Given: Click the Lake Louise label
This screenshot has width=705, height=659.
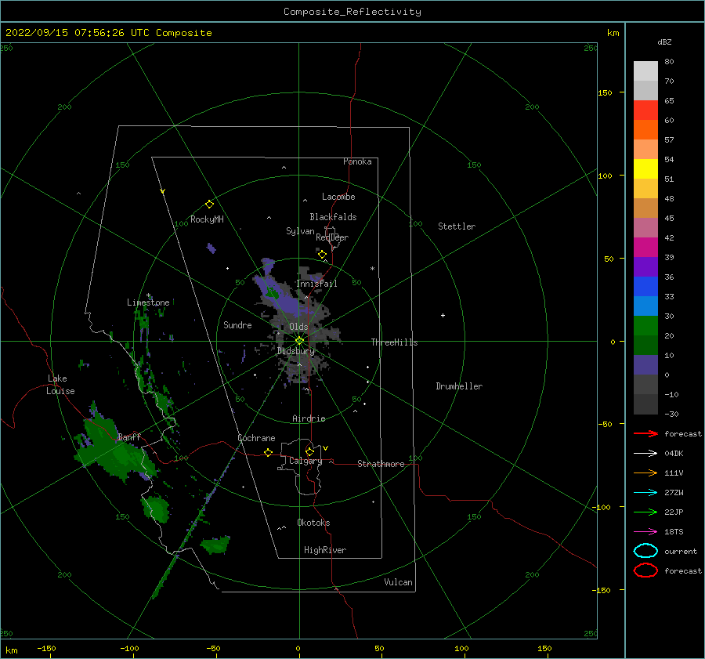Looking at the screenshot, I should (60, 385).
